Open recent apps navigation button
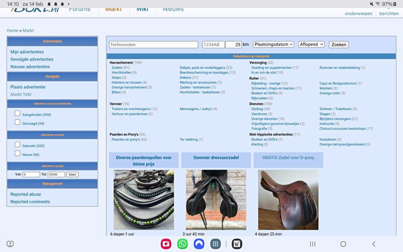403x252 pixels. 312,244
